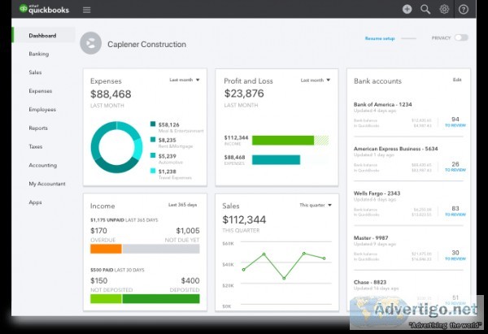Click the Bank of America - 1234 account

383,105
